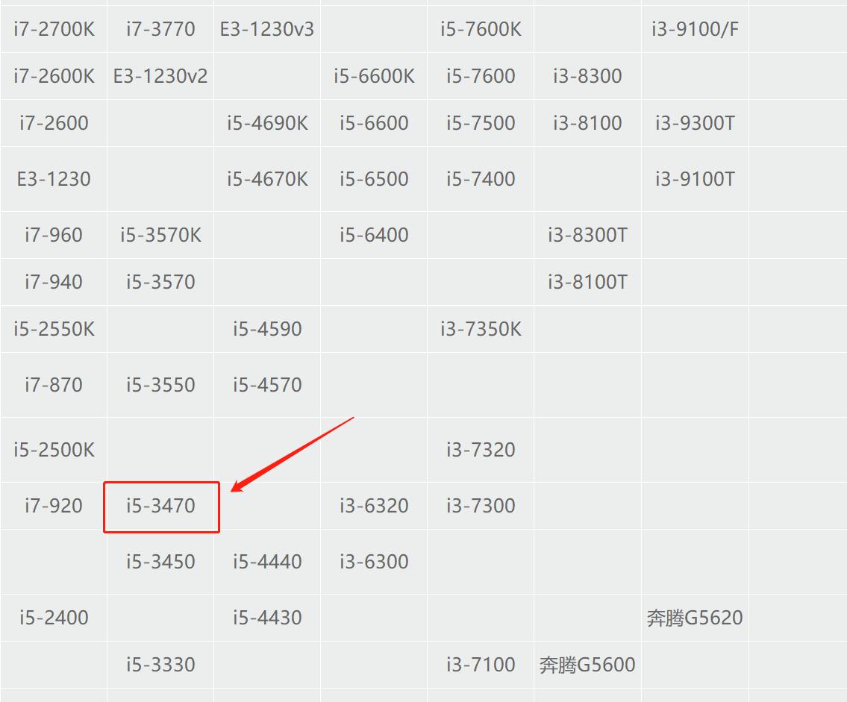The height and width of the screenshot is (702, 847).
Task: Select the i5-6600K cell
Action: [x=374, y=76]
